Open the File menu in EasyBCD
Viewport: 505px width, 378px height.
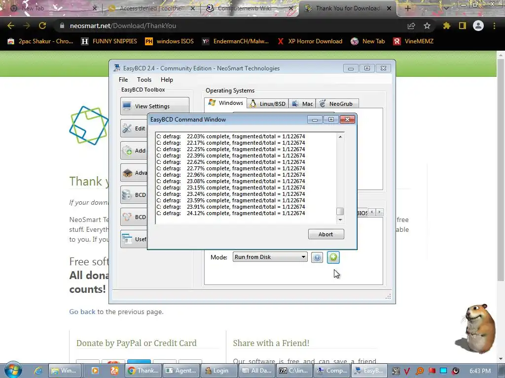pyautogui.click(x=123, y=79)
